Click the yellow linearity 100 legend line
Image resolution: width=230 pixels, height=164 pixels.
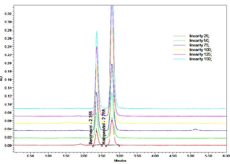coord(179,50)
